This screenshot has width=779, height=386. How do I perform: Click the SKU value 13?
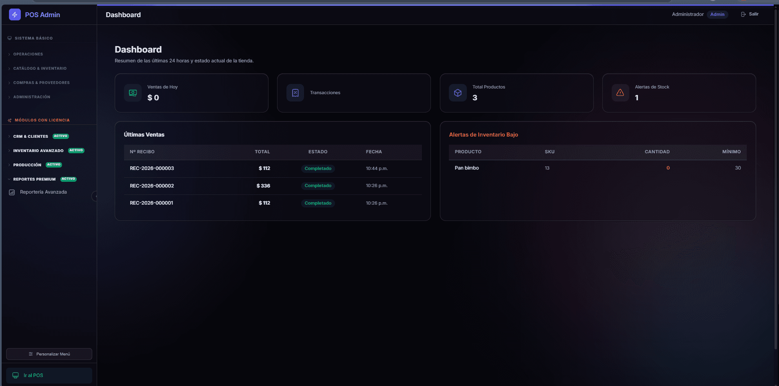click(x=547, y=168)
